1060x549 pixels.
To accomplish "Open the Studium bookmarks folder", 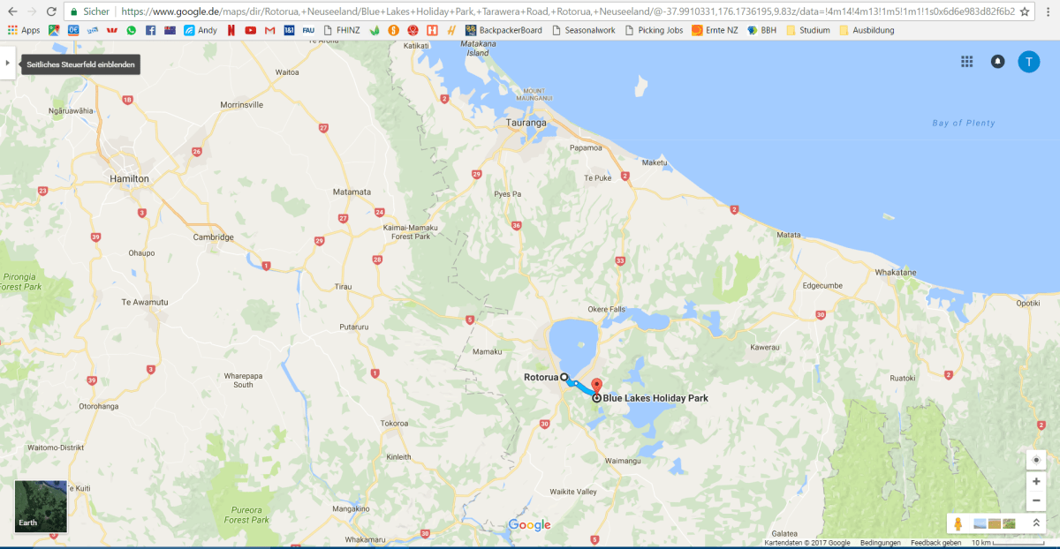I will [807, 30].
